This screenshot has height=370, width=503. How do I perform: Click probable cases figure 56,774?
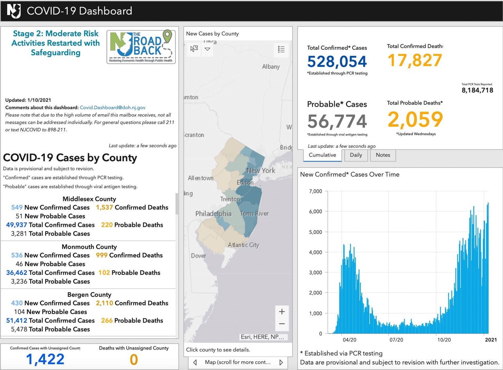click(x=337, y=122)
